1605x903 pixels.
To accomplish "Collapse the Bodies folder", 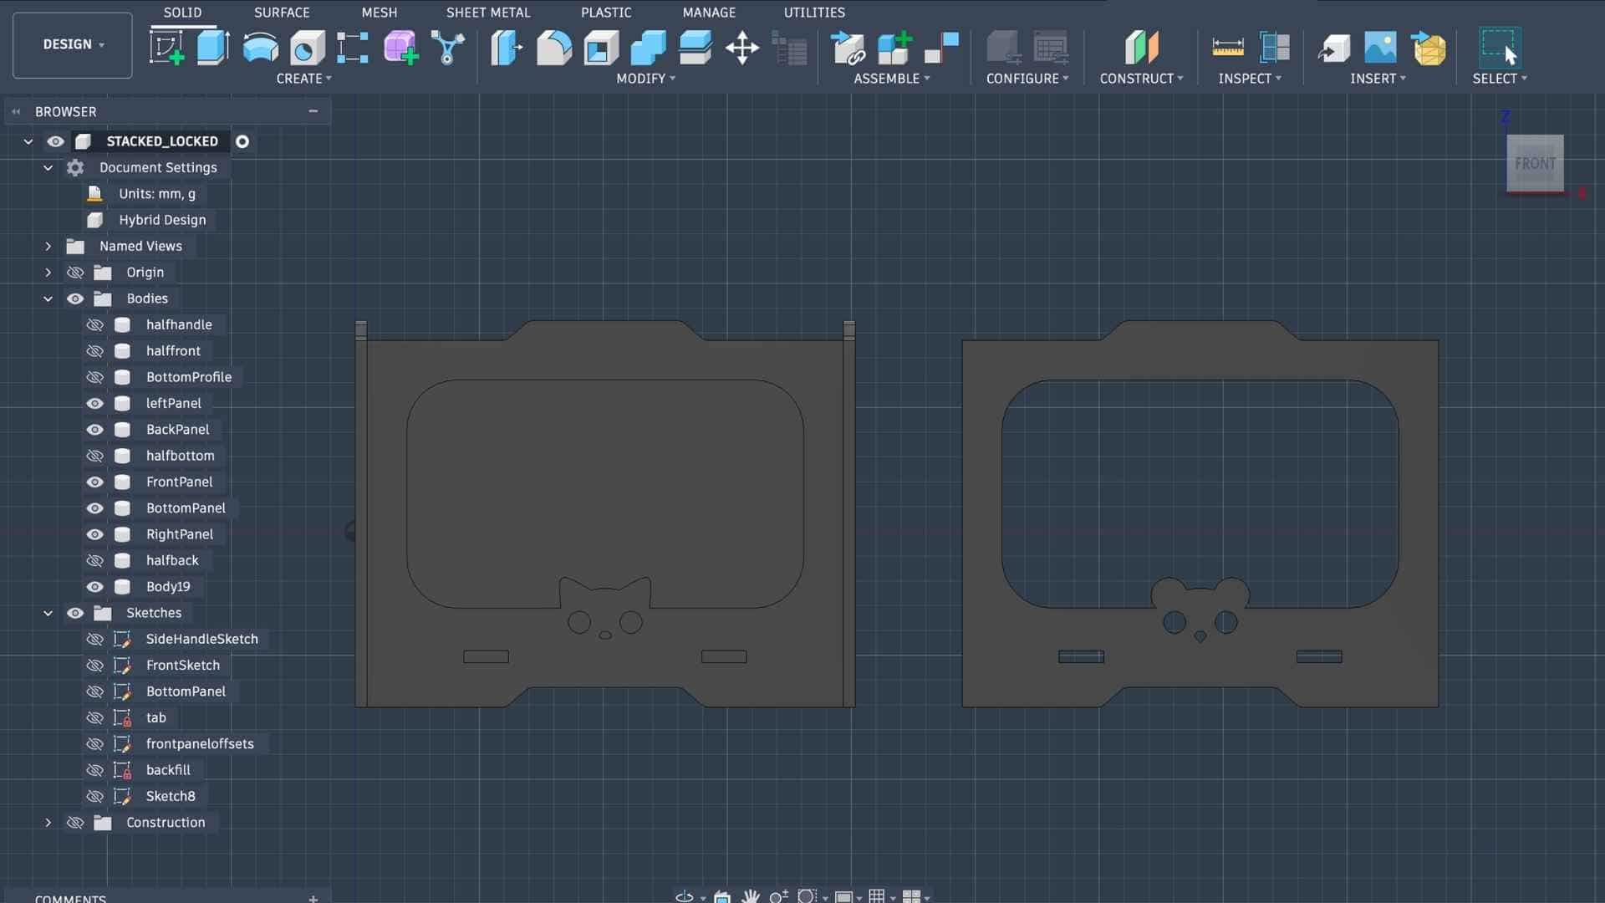I will click(x=48, y=299).
